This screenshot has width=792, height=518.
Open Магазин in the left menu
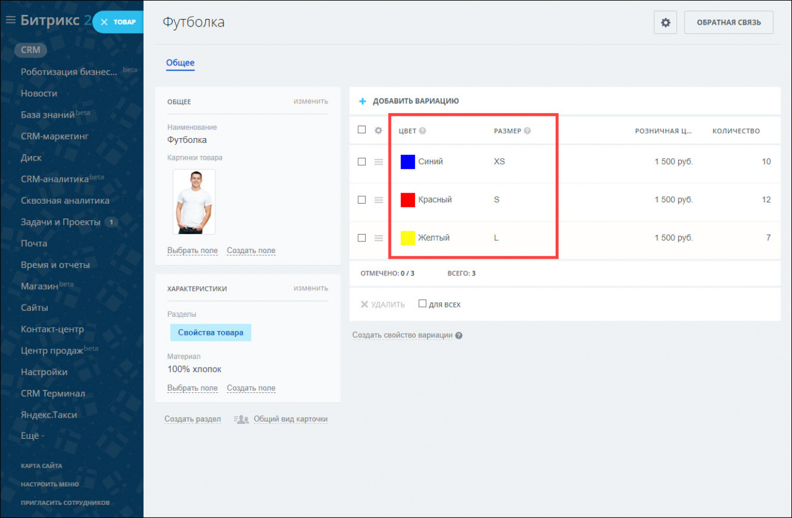pyautogui.click(x=40, y=286)
